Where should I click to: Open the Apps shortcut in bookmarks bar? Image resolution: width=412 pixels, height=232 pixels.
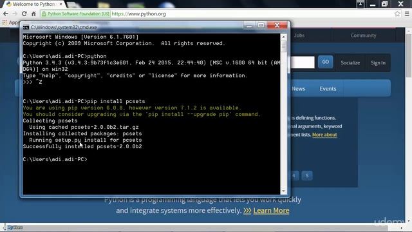click(x=11, y=23)
